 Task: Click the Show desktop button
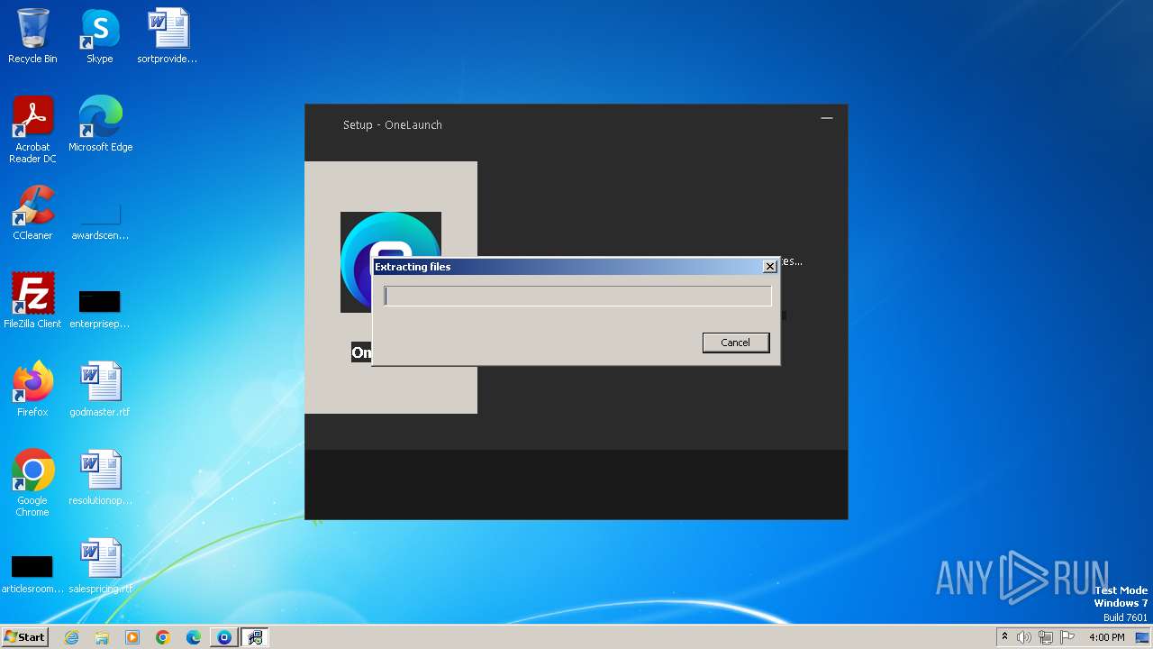click(x=1143, y=637)
